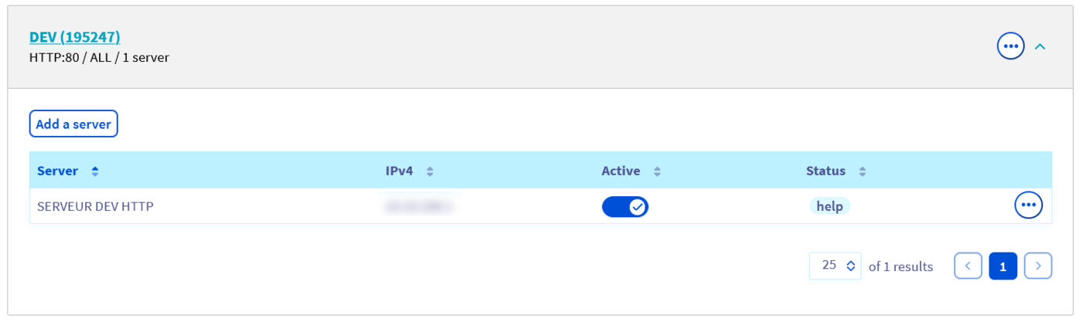Open the DEV (195247) farm link
The height and width of the screenshot is (322, 1083).
tap(74, 37)
